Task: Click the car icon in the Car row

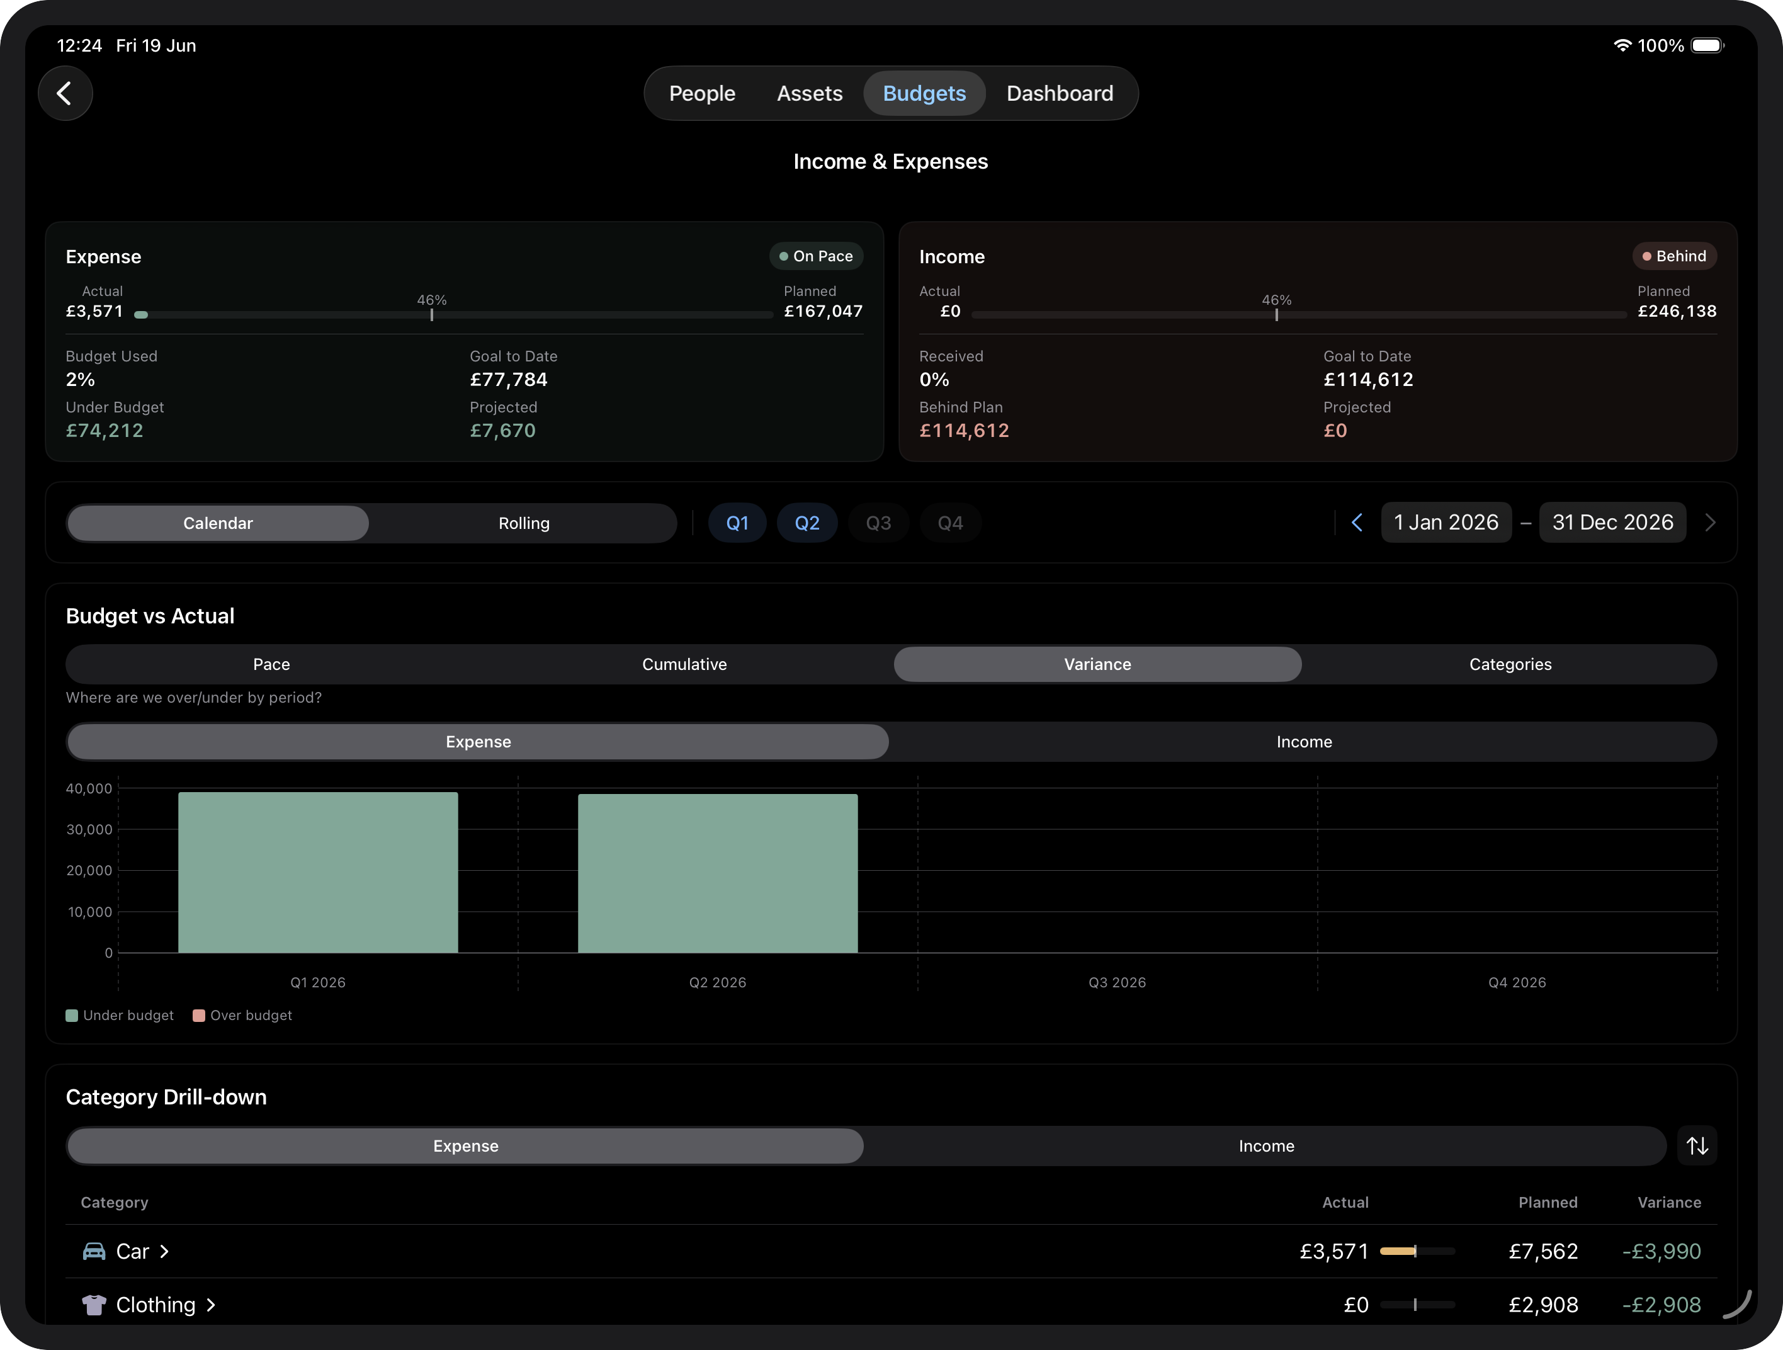Action: pos(94,1251)
